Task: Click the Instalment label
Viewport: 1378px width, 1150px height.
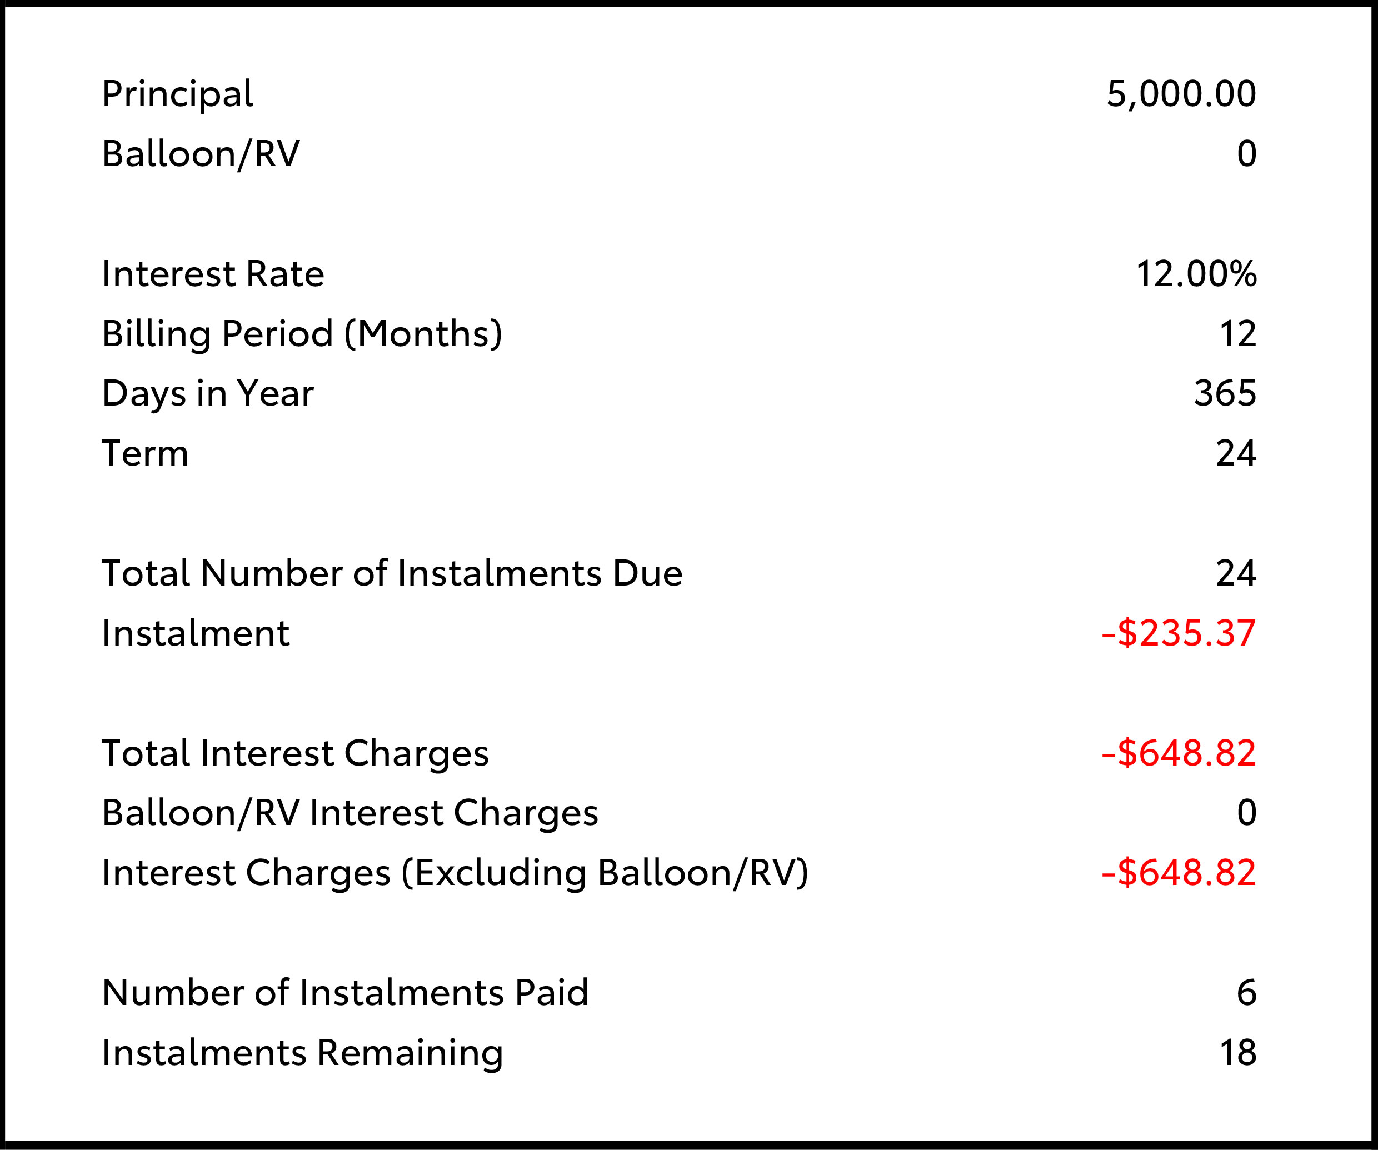Action: (x=196, y=633)
